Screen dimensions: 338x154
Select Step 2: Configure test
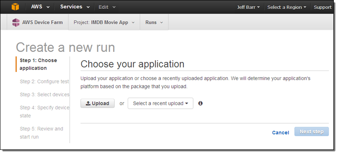coord(44,81)
